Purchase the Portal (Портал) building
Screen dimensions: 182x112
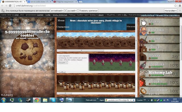pos(160,82)
